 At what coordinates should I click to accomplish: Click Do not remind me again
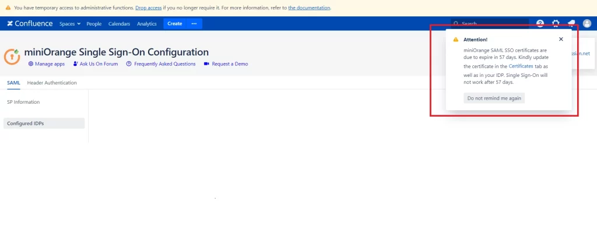pos(494,99)
